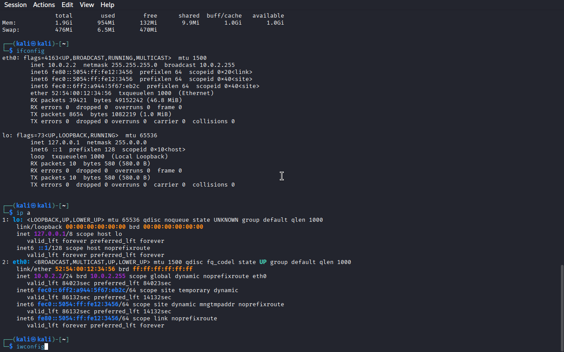Viewport: 564px width, 352px height.
Task: Click the orange ff:ff:ff:ff:ff:ff broadcast address
Action: (x=163, y=269)
